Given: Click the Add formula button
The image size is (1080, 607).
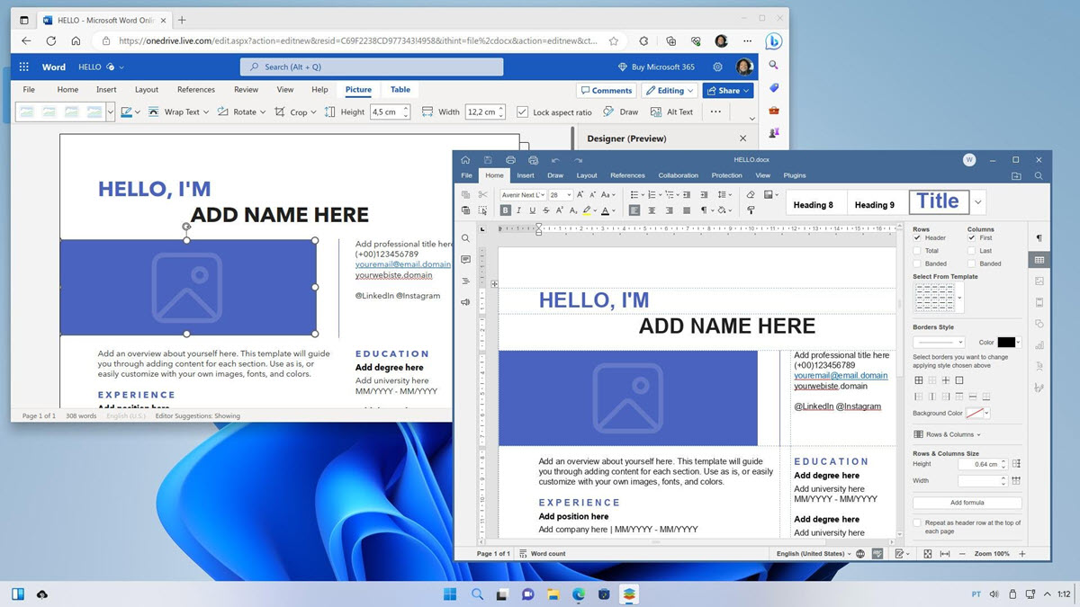Looking at the screenshot, I should coord(967,502).
